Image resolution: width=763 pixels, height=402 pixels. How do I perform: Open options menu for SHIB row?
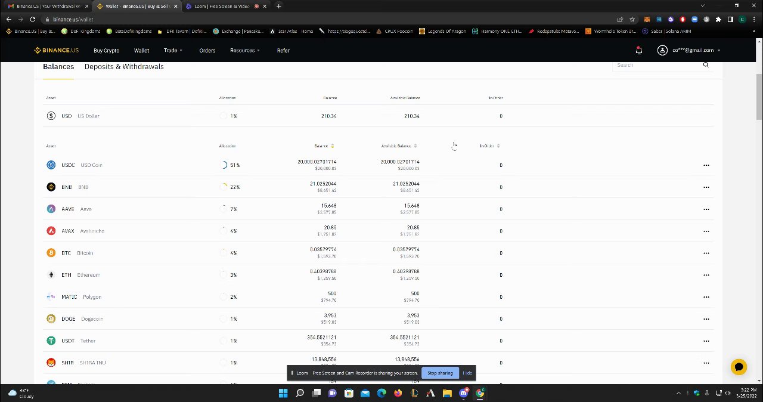(x=706, y=363)
